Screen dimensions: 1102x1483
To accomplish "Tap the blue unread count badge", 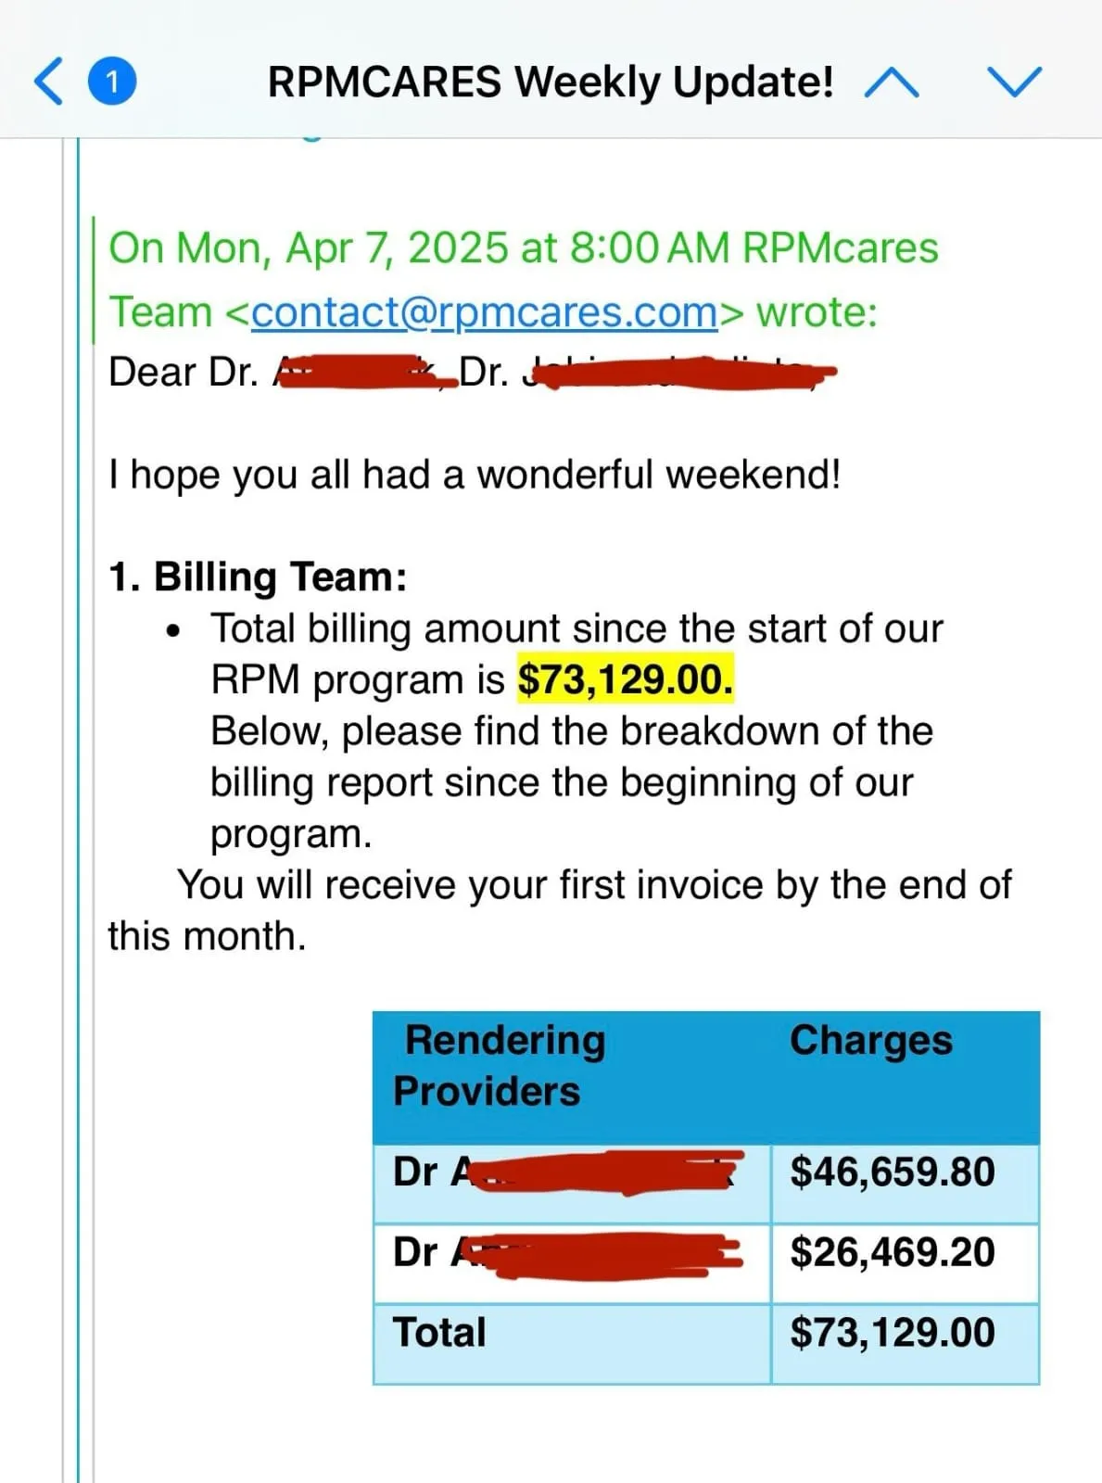I will [111, 82].
